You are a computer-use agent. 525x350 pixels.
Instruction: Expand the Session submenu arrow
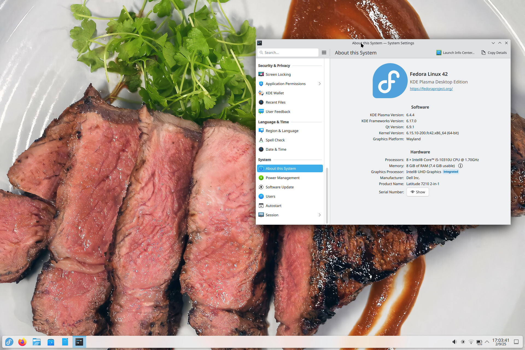[319, 215]
